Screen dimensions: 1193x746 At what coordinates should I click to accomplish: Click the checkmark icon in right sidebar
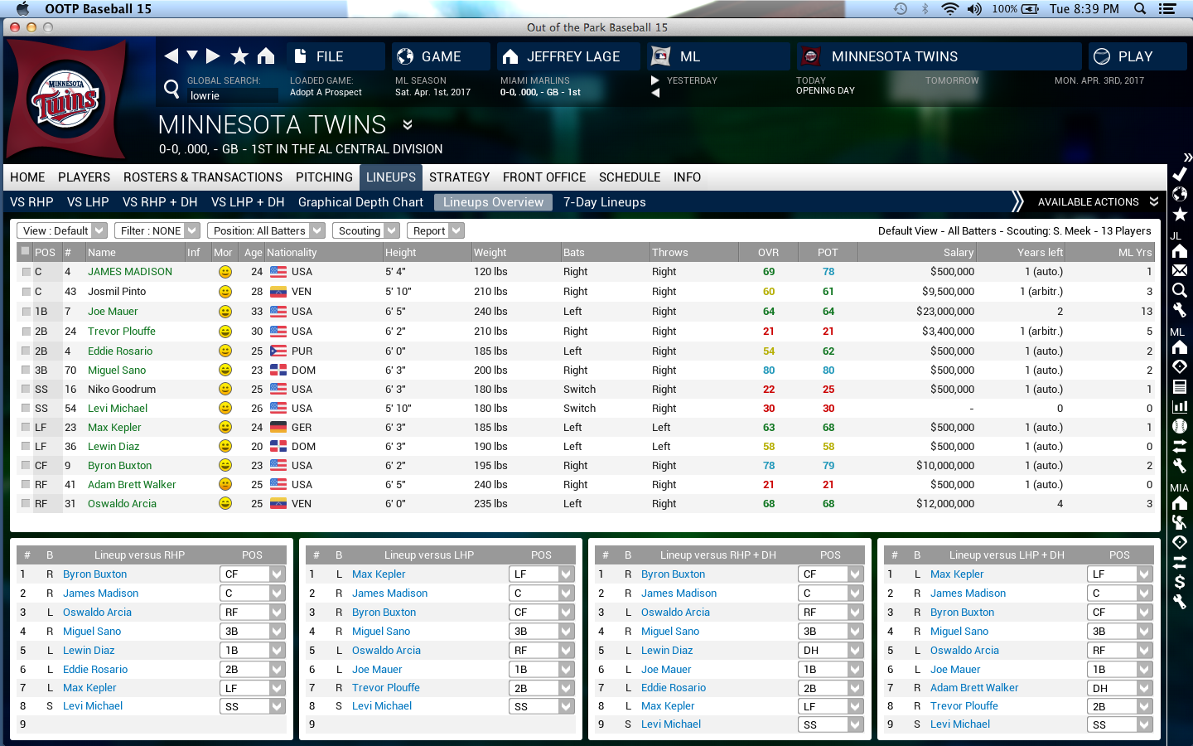click(1180, 174)
